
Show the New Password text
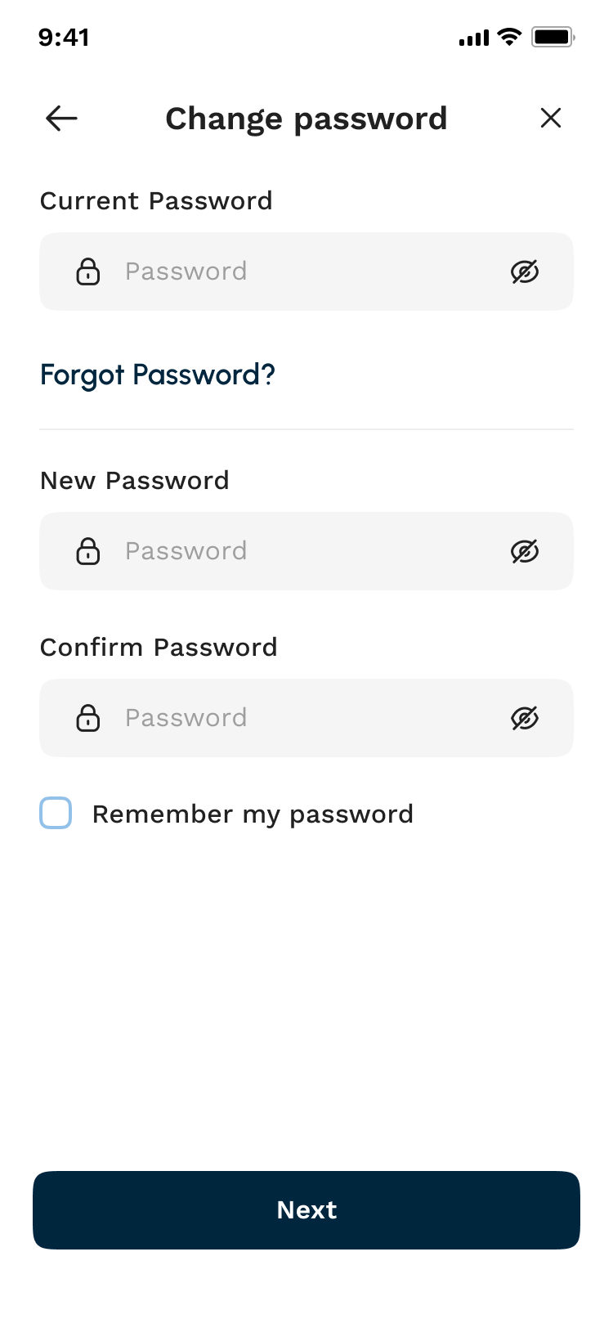526,550
